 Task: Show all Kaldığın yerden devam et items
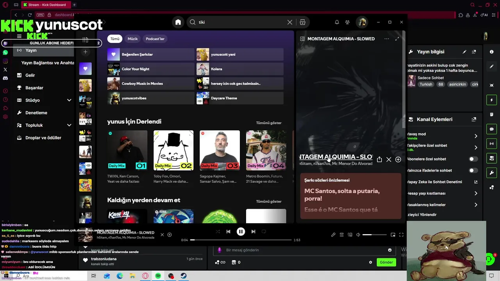click(269, 201)
